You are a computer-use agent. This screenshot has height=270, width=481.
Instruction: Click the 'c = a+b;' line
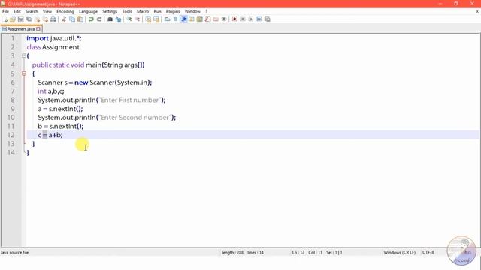(x=50, y=135)
